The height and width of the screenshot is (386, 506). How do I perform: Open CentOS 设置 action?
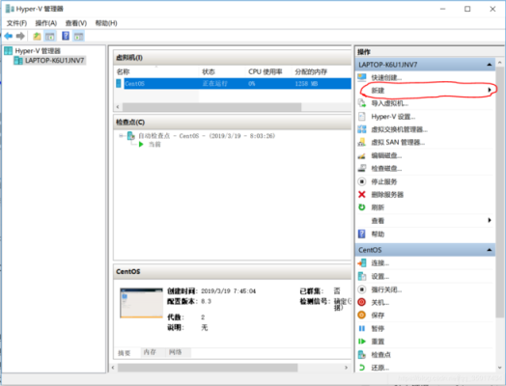(x=379, y=277)
